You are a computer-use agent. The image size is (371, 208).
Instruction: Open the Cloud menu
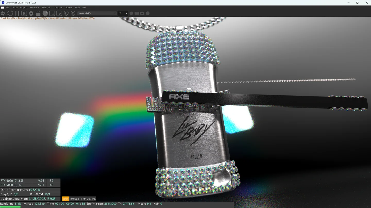coord(15,8)
